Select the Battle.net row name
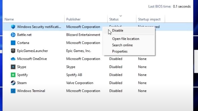This screenshot has width=198, height=111. pyautogui.click(x=24, y=35)
